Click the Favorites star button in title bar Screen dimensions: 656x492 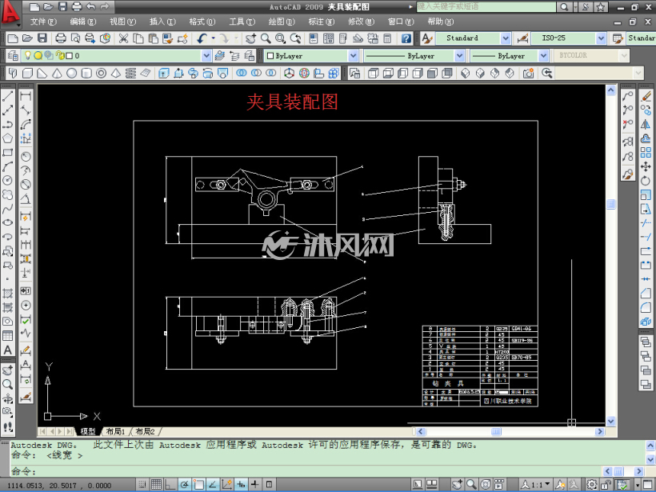pyautogui.click(x=601, y=6)
